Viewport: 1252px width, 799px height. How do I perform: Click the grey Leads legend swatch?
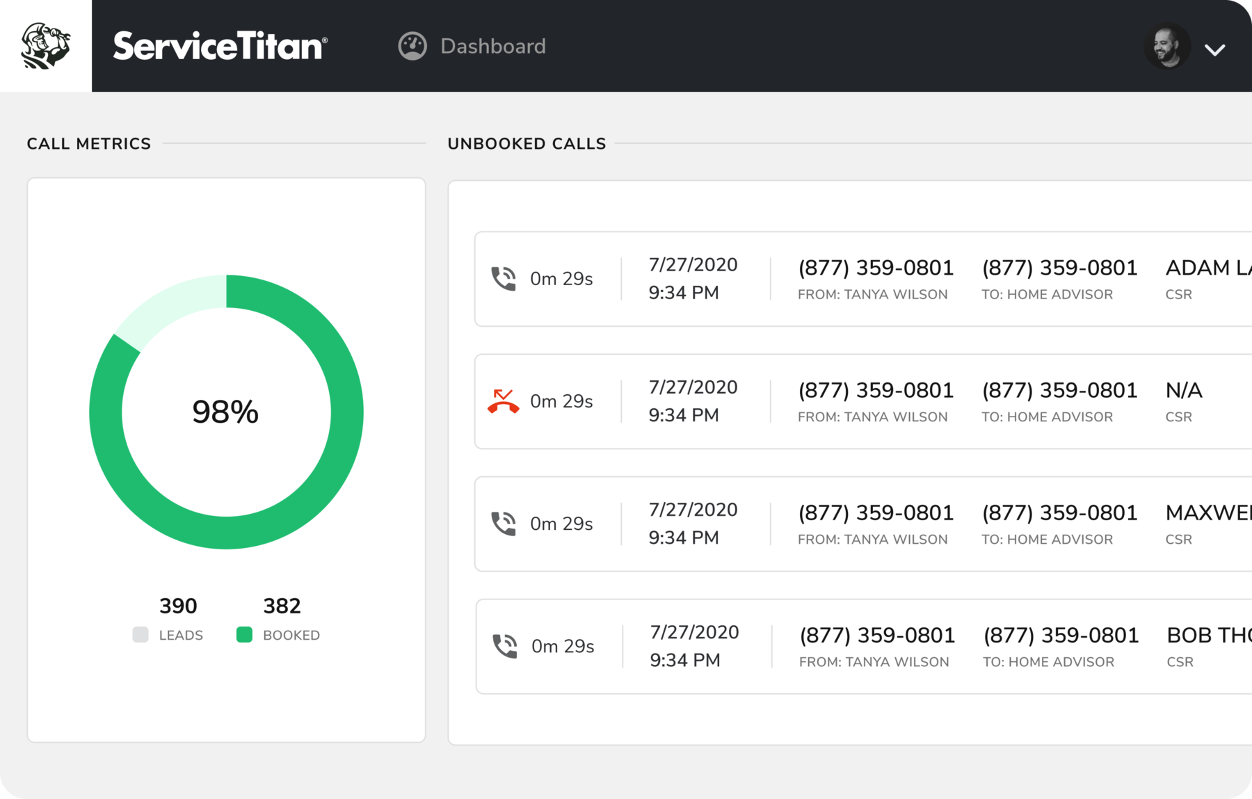(141, 634)
